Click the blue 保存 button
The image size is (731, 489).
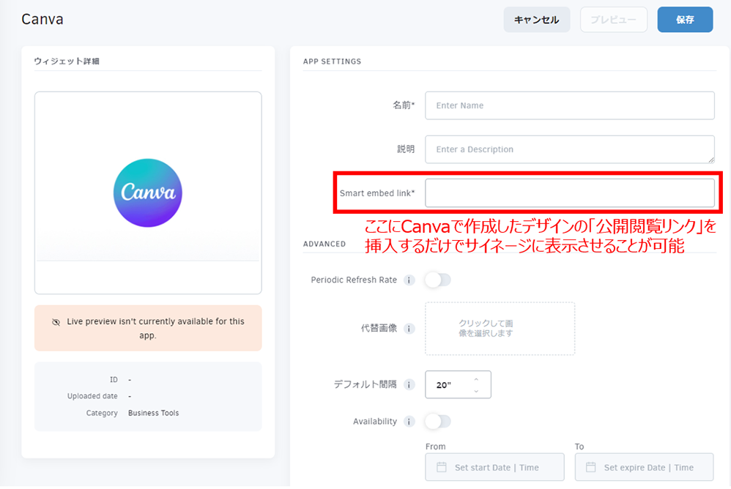pos(685,20)
